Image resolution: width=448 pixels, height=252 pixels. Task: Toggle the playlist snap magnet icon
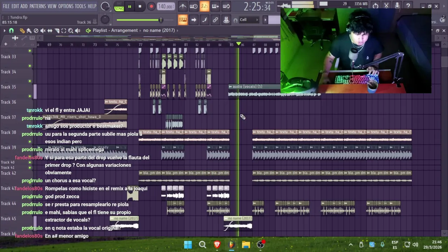[x=11, y=31]
